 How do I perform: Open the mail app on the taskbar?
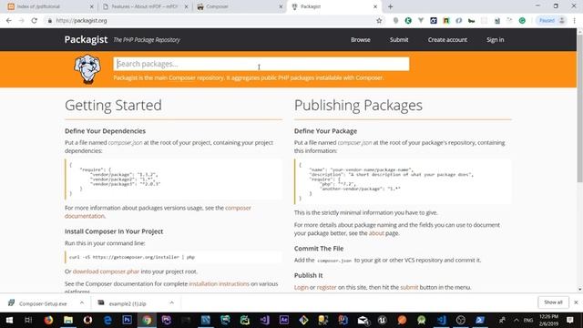coord(363,320)
